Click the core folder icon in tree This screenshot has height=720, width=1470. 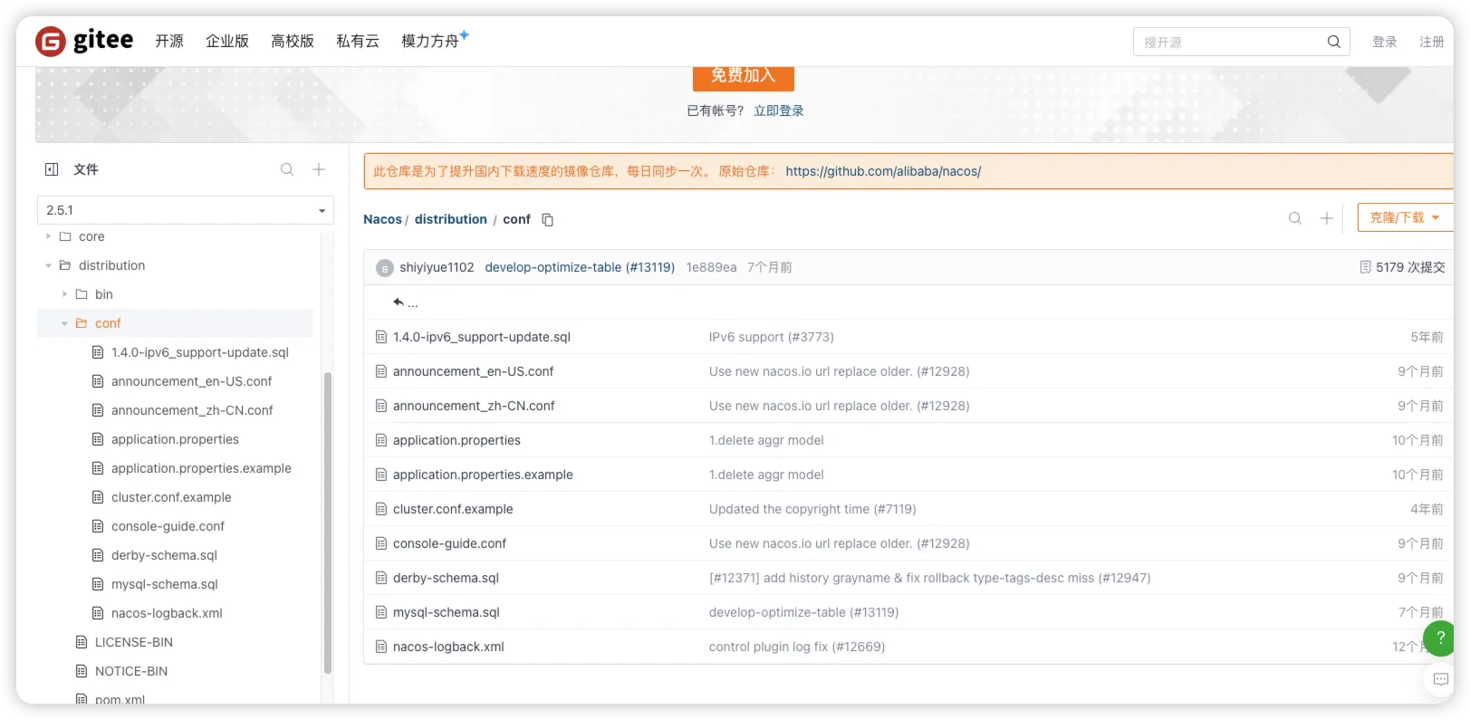click(65, 236)
